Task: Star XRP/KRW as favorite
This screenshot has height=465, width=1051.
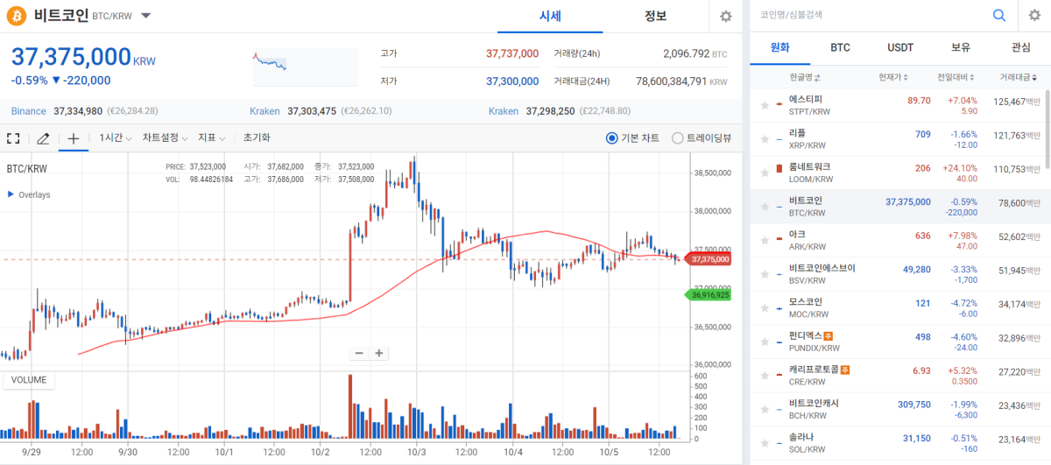Action: click(765, 138)
